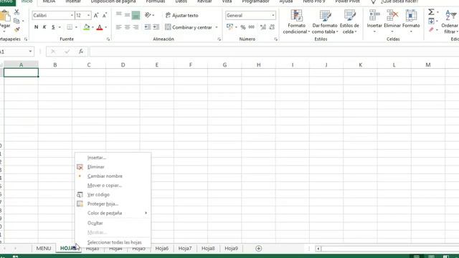Click the Cut scissors icon

point(16,12)
